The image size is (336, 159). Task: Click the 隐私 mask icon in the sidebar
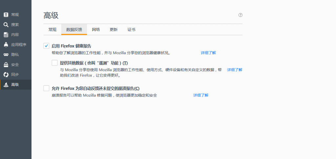(x=6, y=54)
